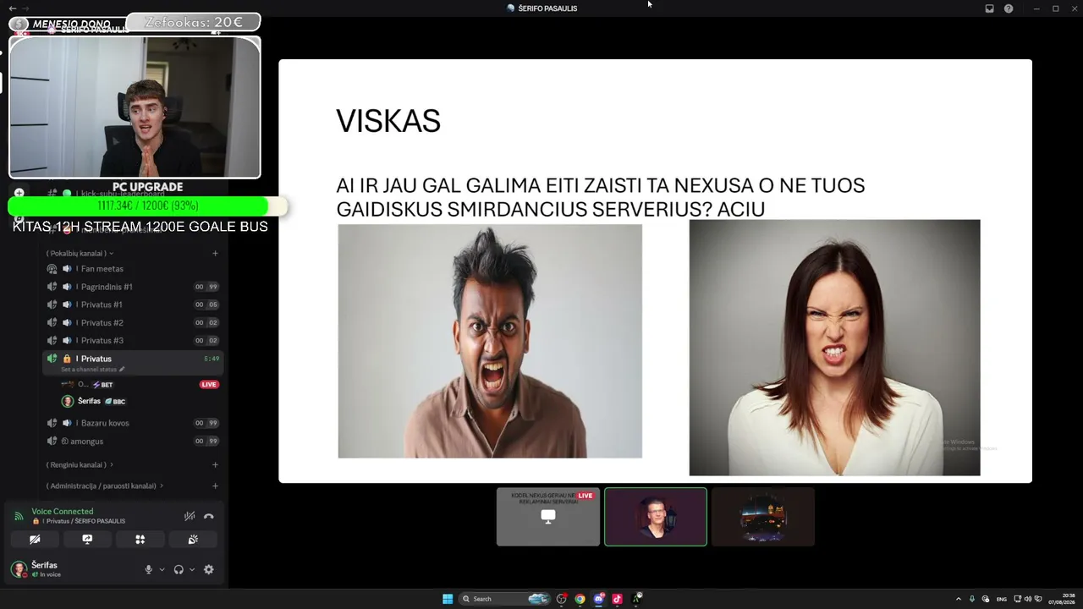Image resolution: width=1083 pixels, height=609 pixels.
Task: Join the Bazaru kovos voice channel
Action: [x=134, y=423]
